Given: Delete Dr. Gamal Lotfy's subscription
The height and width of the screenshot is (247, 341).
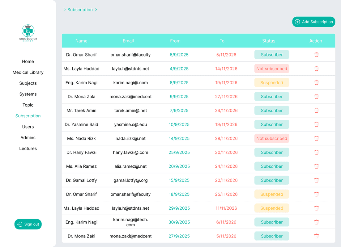Looking at the screenshot, I should coord(316,180).
